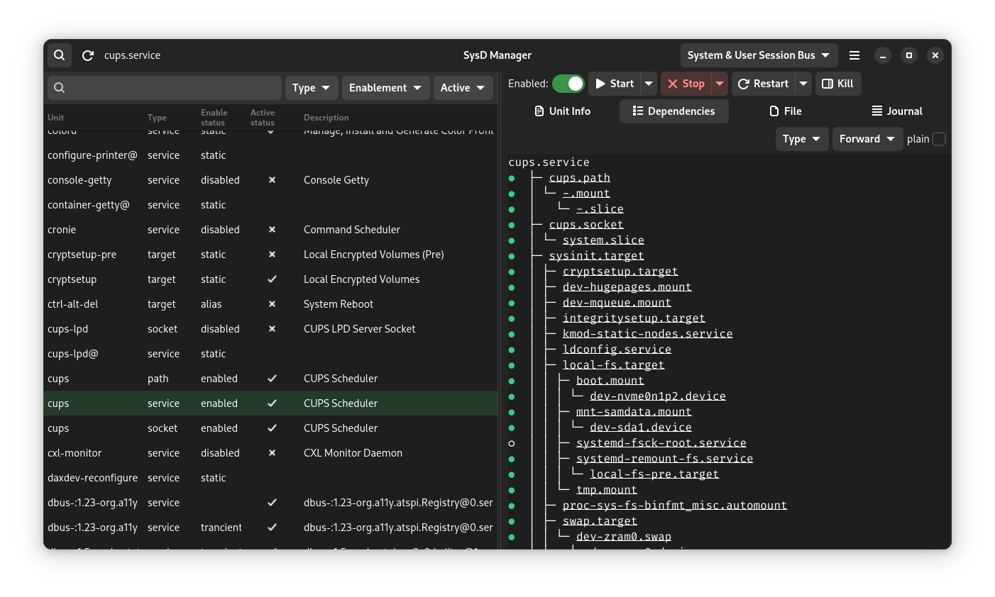
Task: Open the local-fs.target link
Action: click(x=614, y=365)
